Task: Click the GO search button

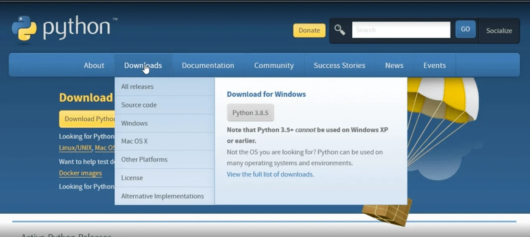Action: [x=465, y=29]
